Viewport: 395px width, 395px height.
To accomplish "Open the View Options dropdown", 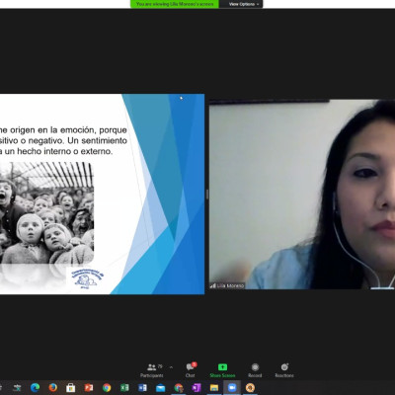I will coord(244,4).
